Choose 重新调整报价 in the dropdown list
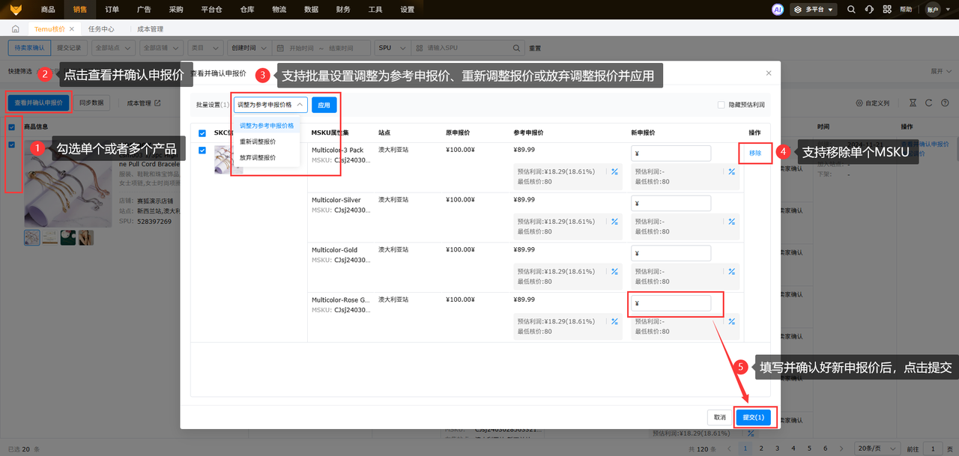 click(x=267, y=142)
